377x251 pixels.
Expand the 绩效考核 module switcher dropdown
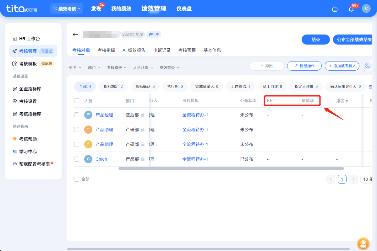[x=66, y=8]
